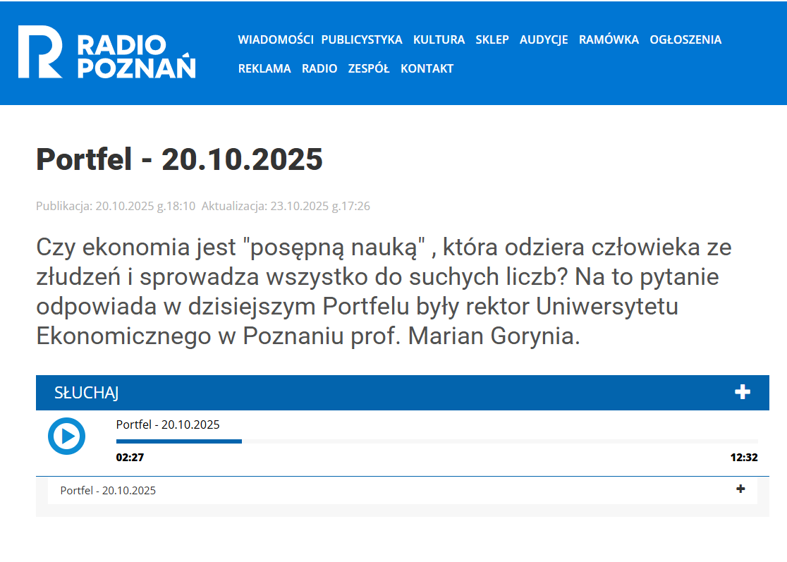Screen dimensions: 787x562
Task: Click the Portfel - 20.10.2025 article heading
Action: click(179, 159)
